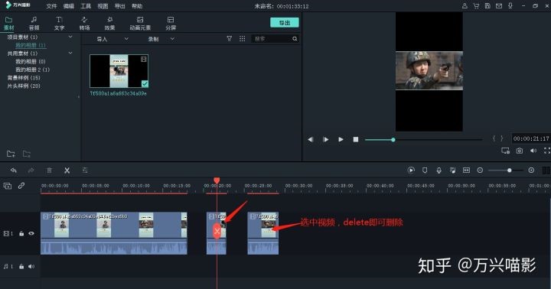Undo the last timeline action
Image resolution: width=551 pixels, height=289 pixels.
pos(13,170)
